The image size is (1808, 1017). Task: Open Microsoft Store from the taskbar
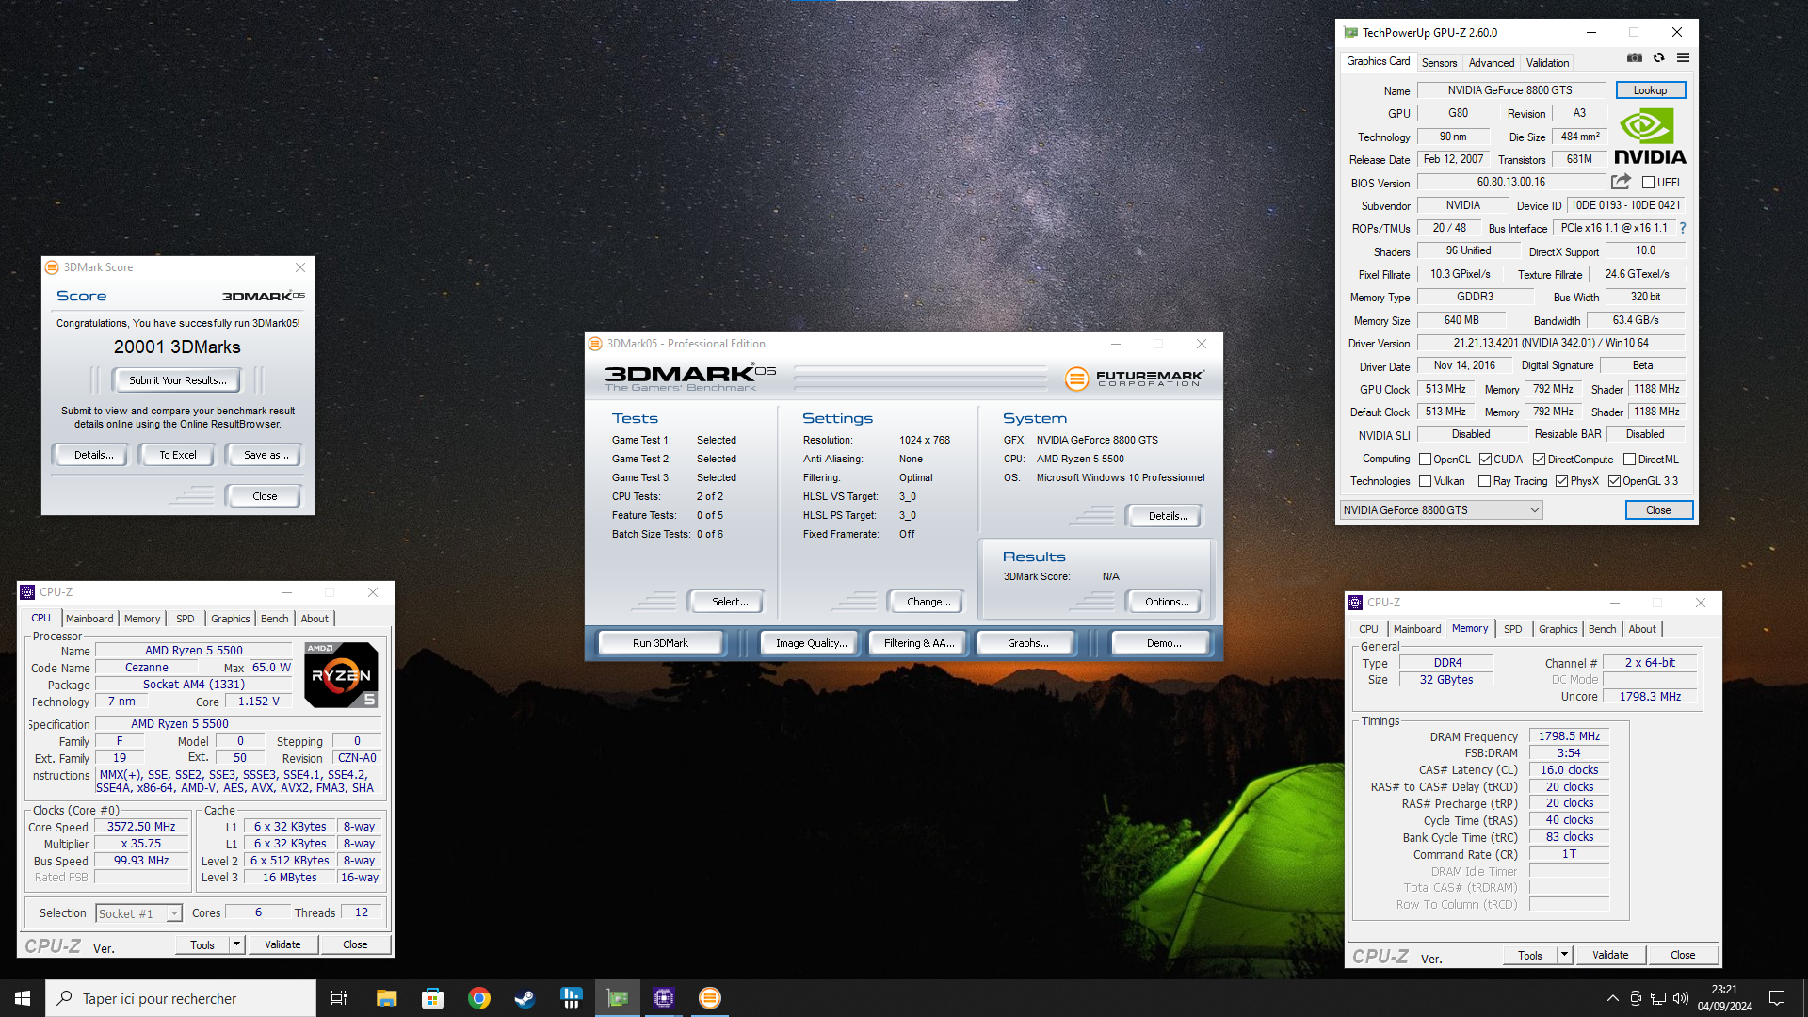pyautogui.click(x=432, y=998)
